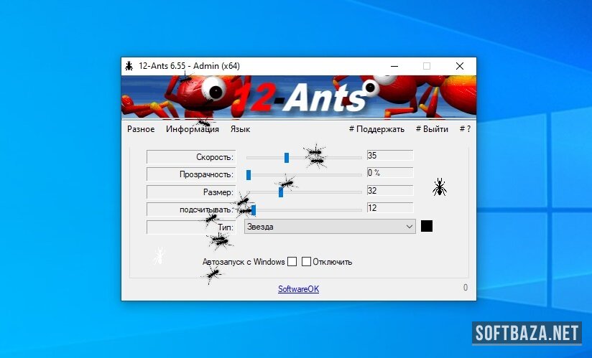Click the black color swatch next to Тип

(x=427, y=226)
